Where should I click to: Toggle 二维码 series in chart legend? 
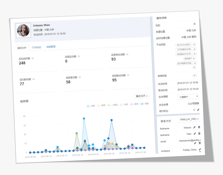click(x=112, y=105)
